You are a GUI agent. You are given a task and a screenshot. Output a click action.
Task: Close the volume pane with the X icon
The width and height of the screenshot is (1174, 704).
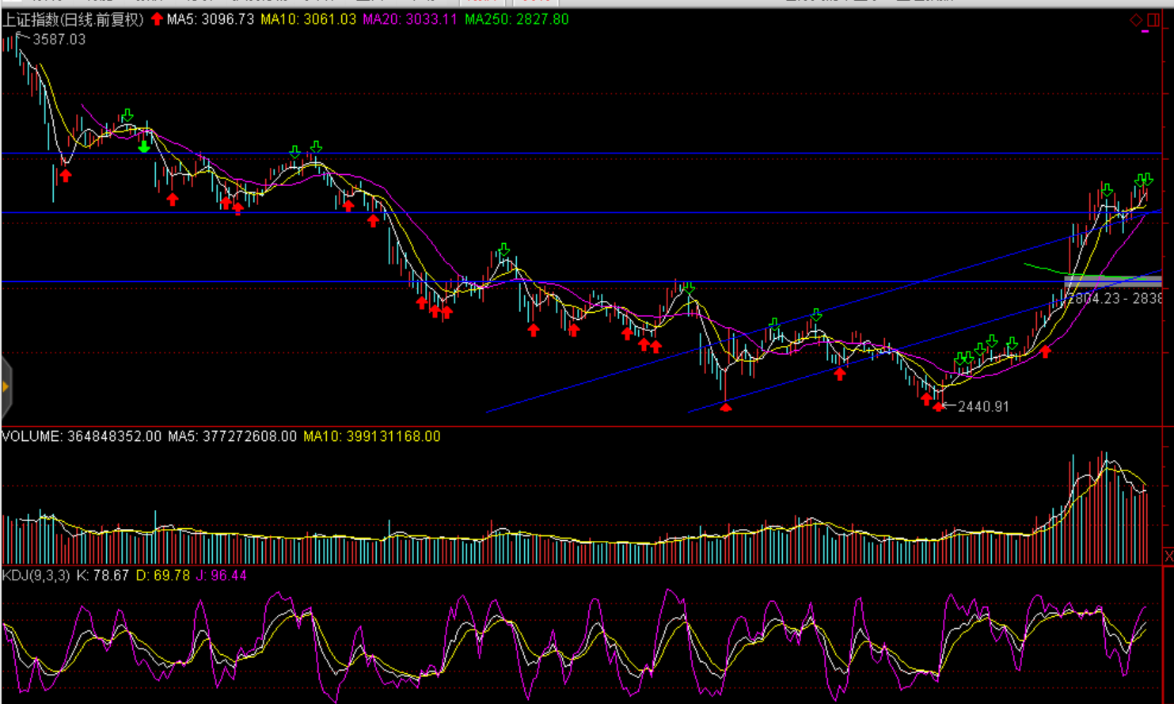click(1168, 557)
